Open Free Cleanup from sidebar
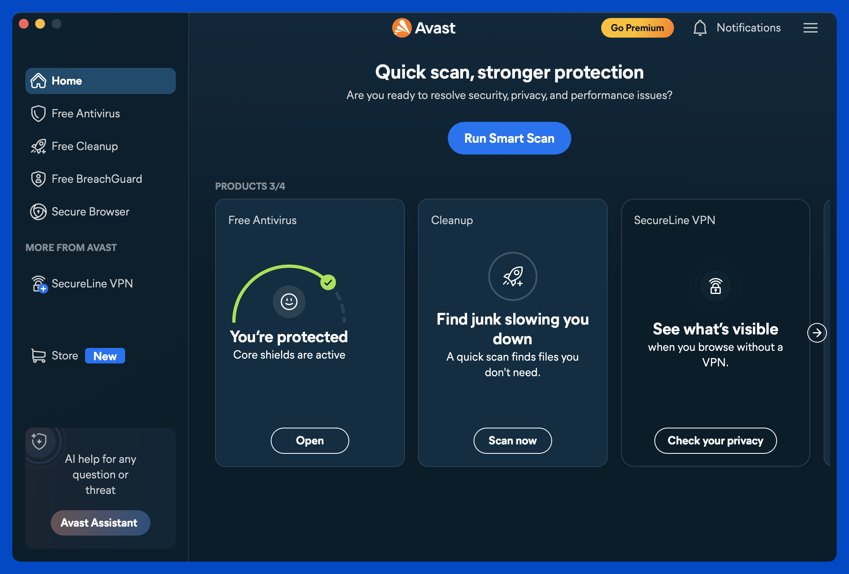Screen dimensions: 849x574 pyautogui.click(x=101, y=146)
